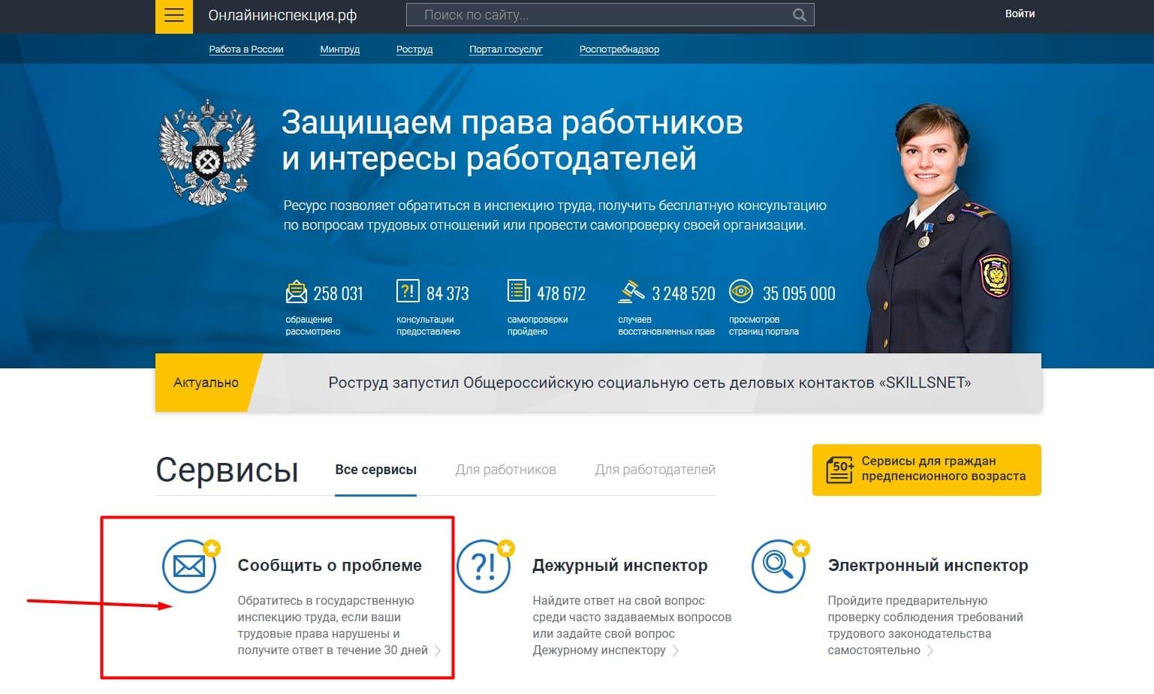Click 'Пройдите предварительную проверку' description
Image resolution: width=1154 pixels, height=694 pixels.
click(925, 625)
